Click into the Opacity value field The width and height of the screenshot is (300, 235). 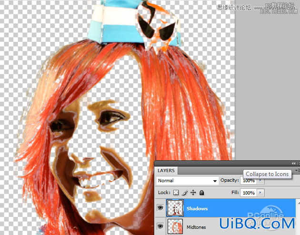pos(249,181)
